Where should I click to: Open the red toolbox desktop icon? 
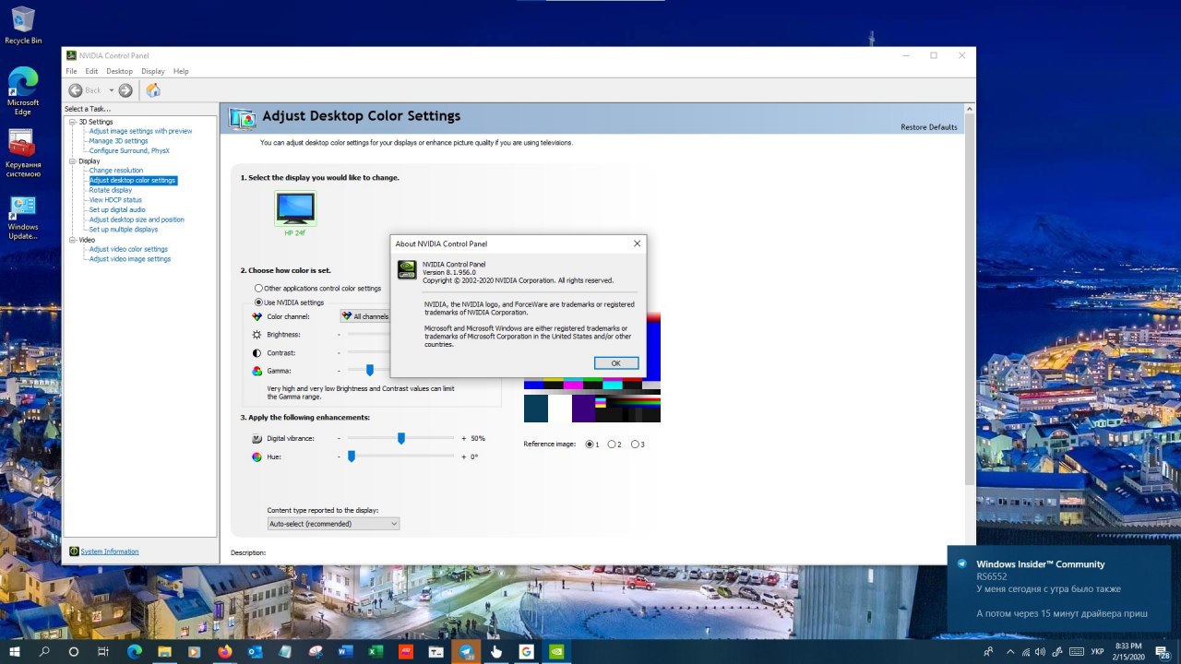point(23,153)
